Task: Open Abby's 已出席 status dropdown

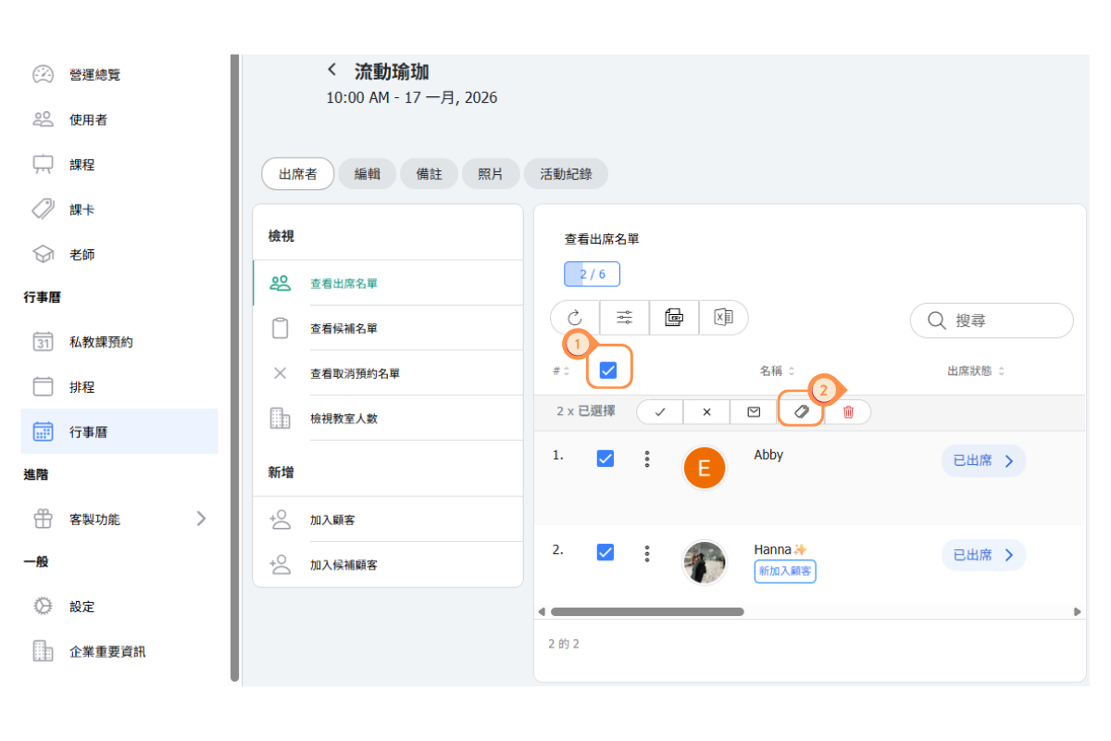Action: [983, 460]
